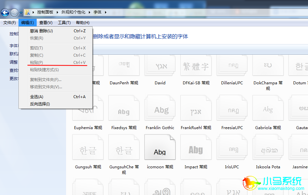Click the Gautami font label
Image resolution: width=308 pixels, height=195 pixels.
(x=302, y=128)
